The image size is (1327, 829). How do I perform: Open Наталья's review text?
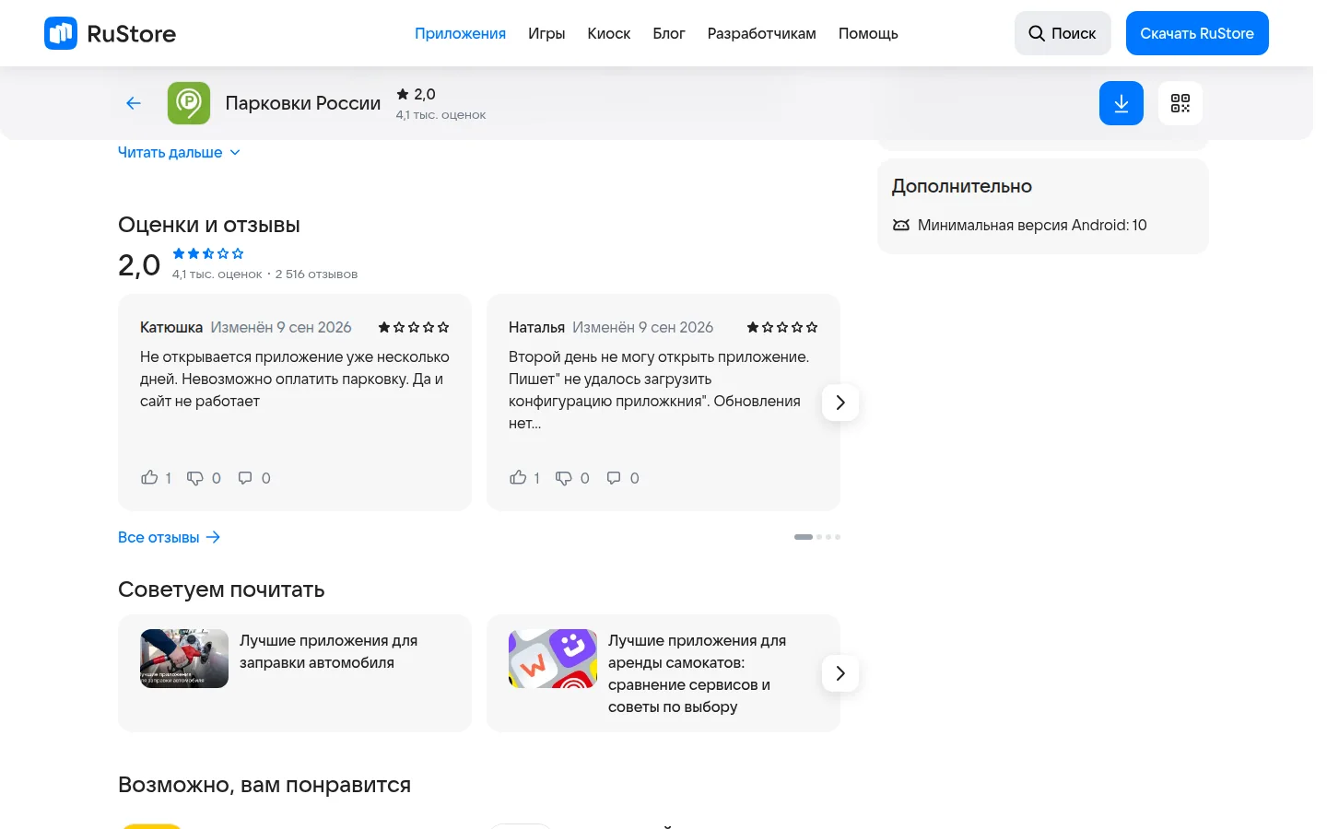tap(659, 390)
